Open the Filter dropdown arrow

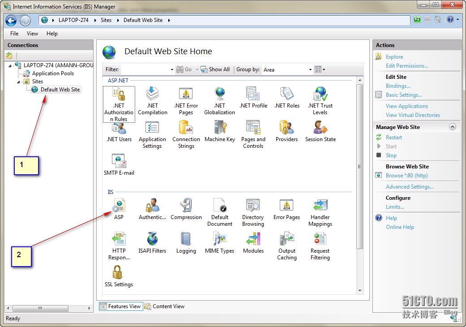coord(172,69)
